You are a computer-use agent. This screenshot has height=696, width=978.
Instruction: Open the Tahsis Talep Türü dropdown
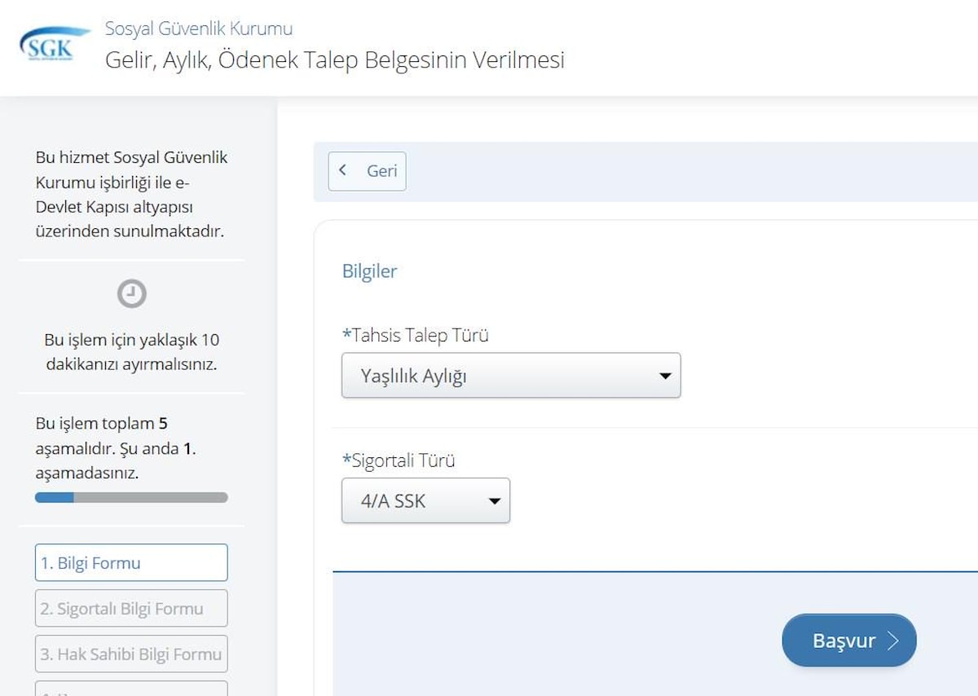tap(510, 376)
